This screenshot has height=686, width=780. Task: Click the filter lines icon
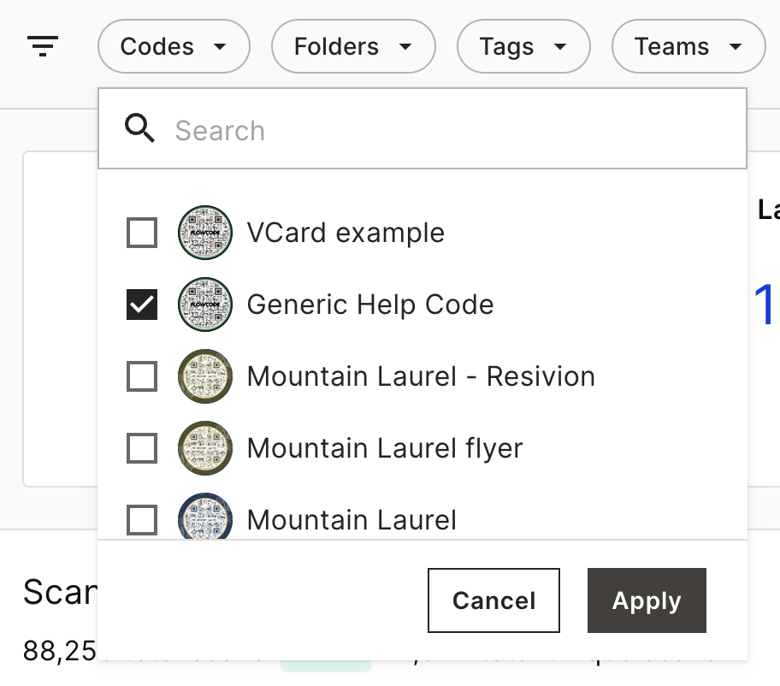[43, 46]
